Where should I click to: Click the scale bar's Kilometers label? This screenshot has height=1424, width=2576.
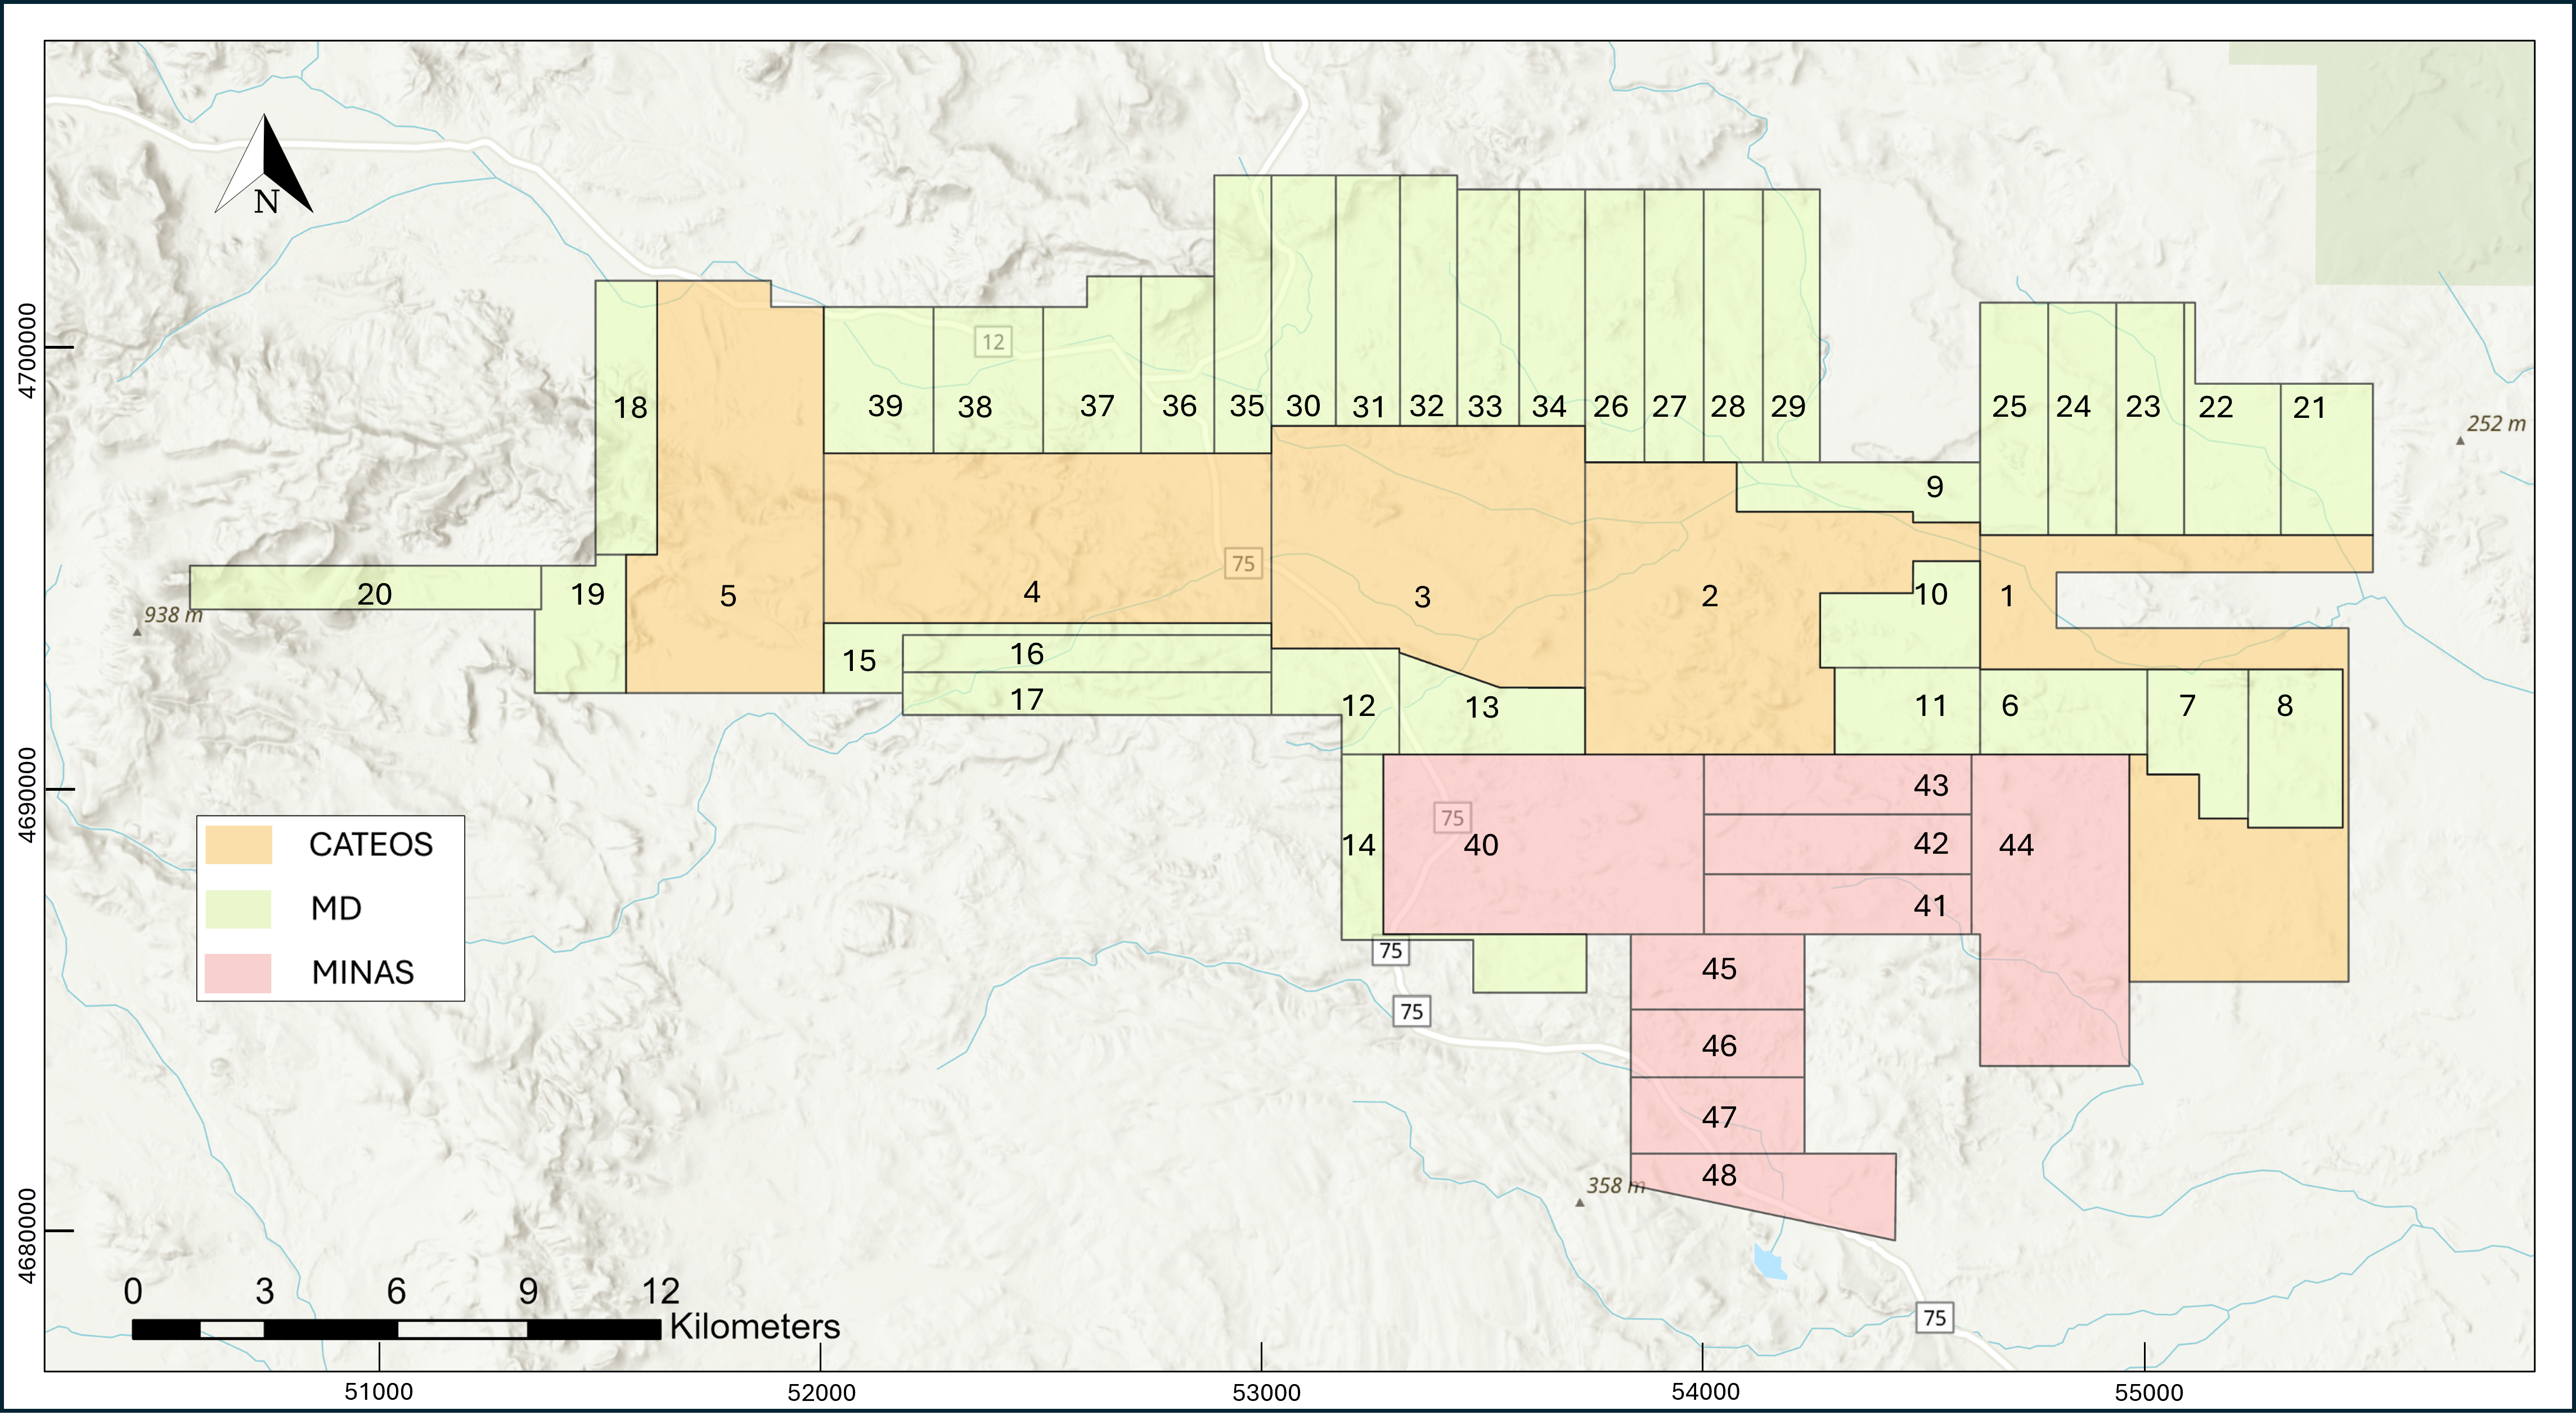click(754, 1327)
